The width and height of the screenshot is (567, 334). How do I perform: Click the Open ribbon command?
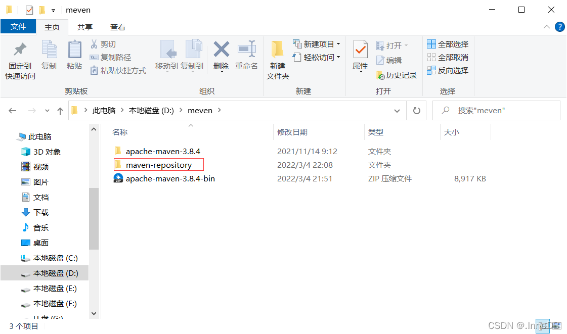coord(392,45)
